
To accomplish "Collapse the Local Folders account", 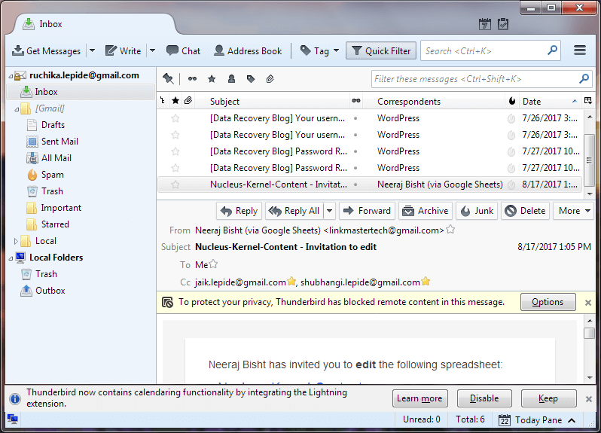I will [11, 258].
